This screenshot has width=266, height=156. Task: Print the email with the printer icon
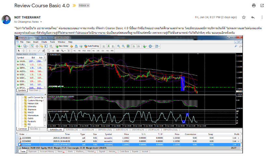(254, 6)
